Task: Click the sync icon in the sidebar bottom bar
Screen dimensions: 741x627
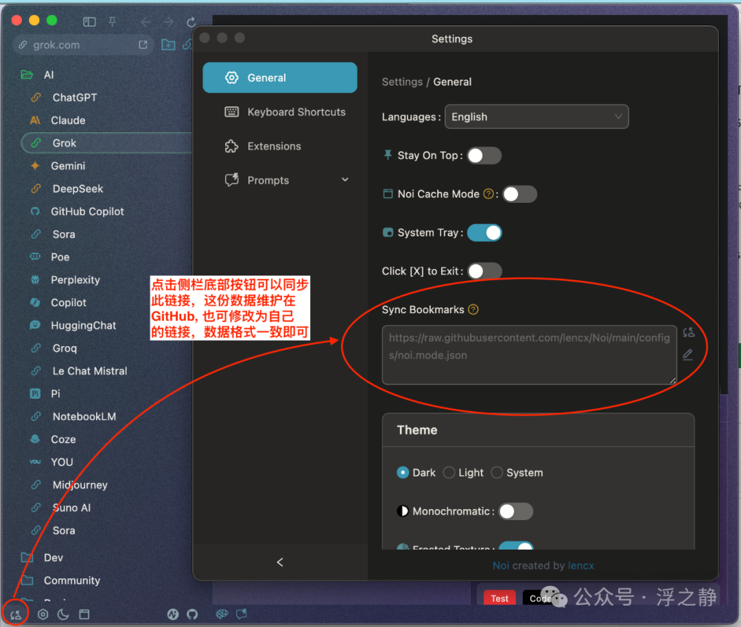Action: (16, 614)
